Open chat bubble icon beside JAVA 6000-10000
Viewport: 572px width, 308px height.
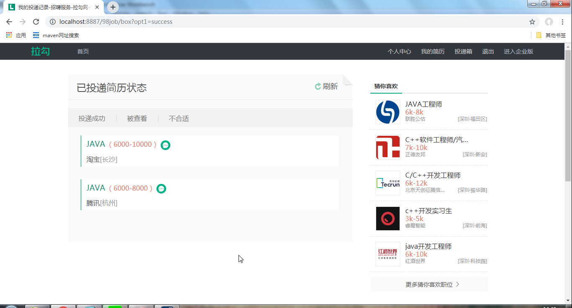pyautogui.click(x=165, y=145)
